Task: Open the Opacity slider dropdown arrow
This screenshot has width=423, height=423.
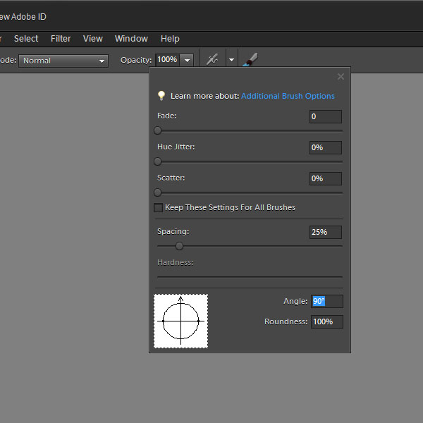Action: click(187, 60)
